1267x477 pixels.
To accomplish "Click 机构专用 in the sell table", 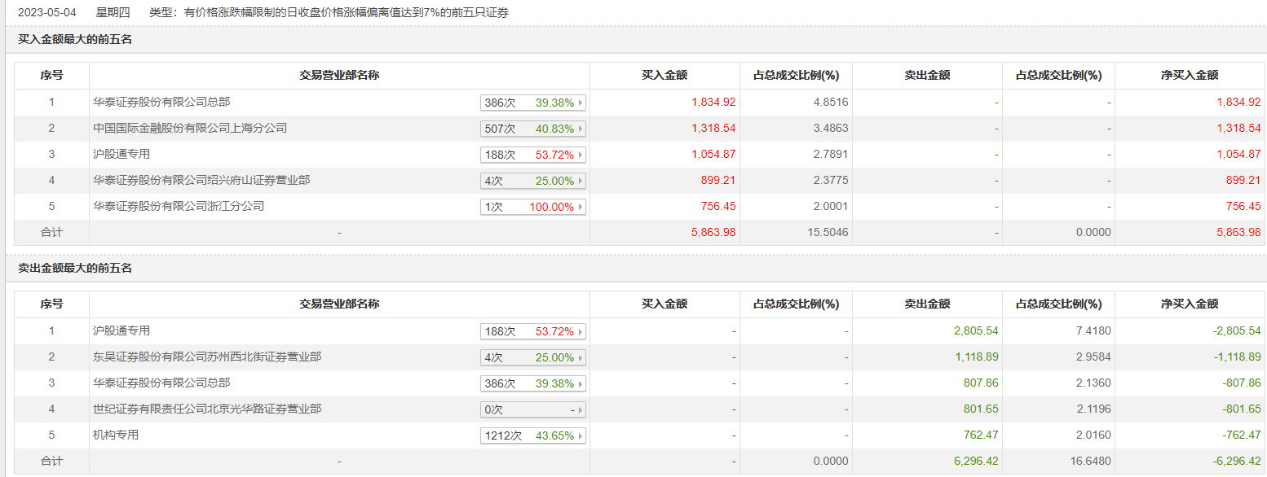I will tap(116, 435).
